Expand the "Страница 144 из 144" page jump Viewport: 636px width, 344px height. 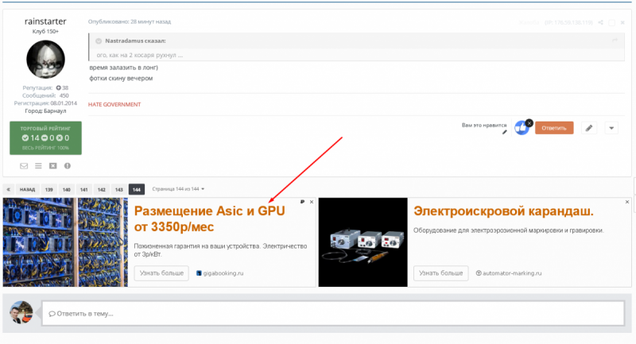[178, 189]
